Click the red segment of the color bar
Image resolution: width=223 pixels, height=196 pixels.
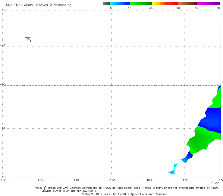coord(173,4)
